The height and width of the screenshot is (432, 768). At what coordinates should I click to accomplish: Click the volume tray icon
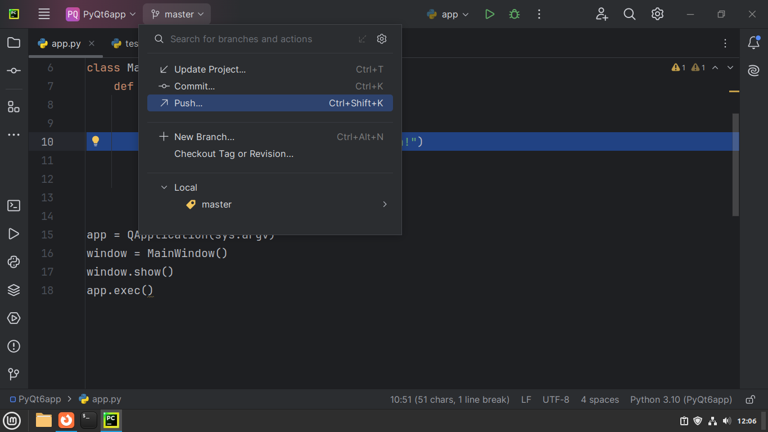pyautogui.click(x=726, y=421)
